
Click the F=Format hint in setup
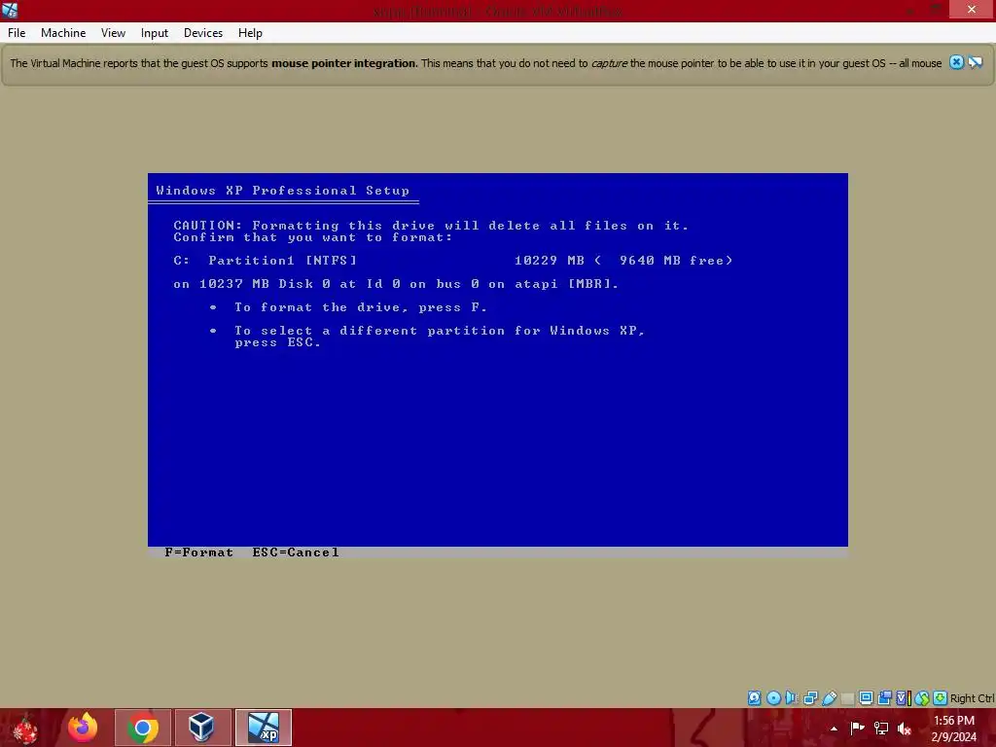[198, 552]
